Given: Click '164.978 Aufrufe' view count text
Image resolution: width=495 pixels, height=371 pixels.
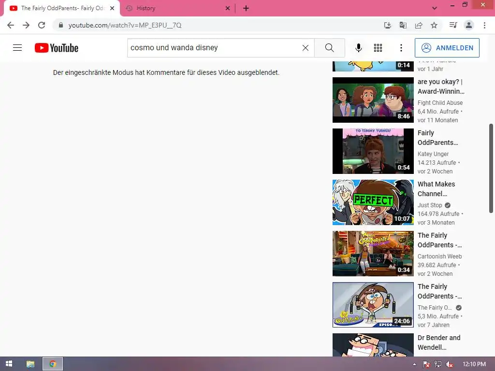Looking at the screenshot, I should [x=438, y=214].
